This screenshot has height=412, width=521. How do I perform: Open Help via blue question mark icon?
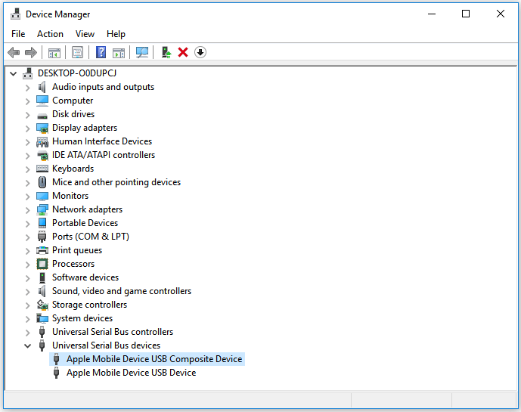coord(101,52)
